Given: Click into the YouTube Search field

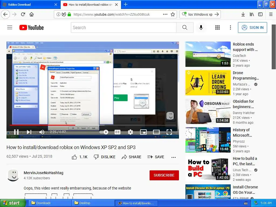Looking at the screenshot, I should pyautogui.click(x=123, y=27).
